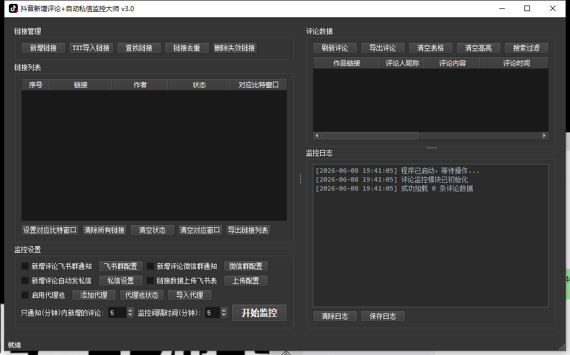Export comments with 导出评论

383,48
